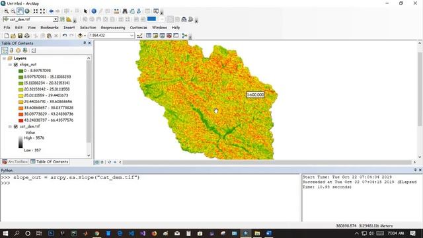Open the Search window icon
423x238 pixels.
(x=162, y=36)
